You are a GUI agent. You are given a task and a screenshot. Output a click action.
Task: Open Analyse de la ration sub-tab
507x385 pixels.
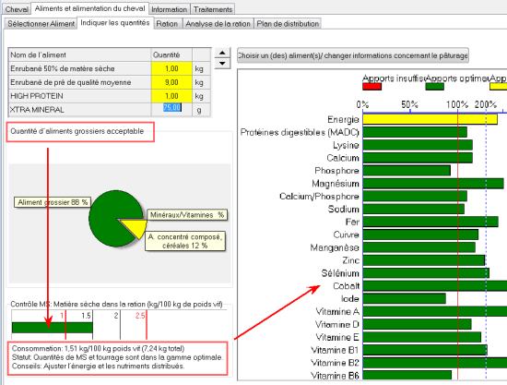click(x=218, y=24)
